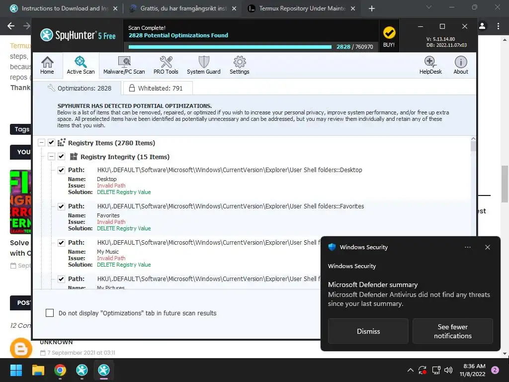The width and height of the screenshot is (509, 382).
Task: Click See fewer notifications button
Action: coord(452,331)
